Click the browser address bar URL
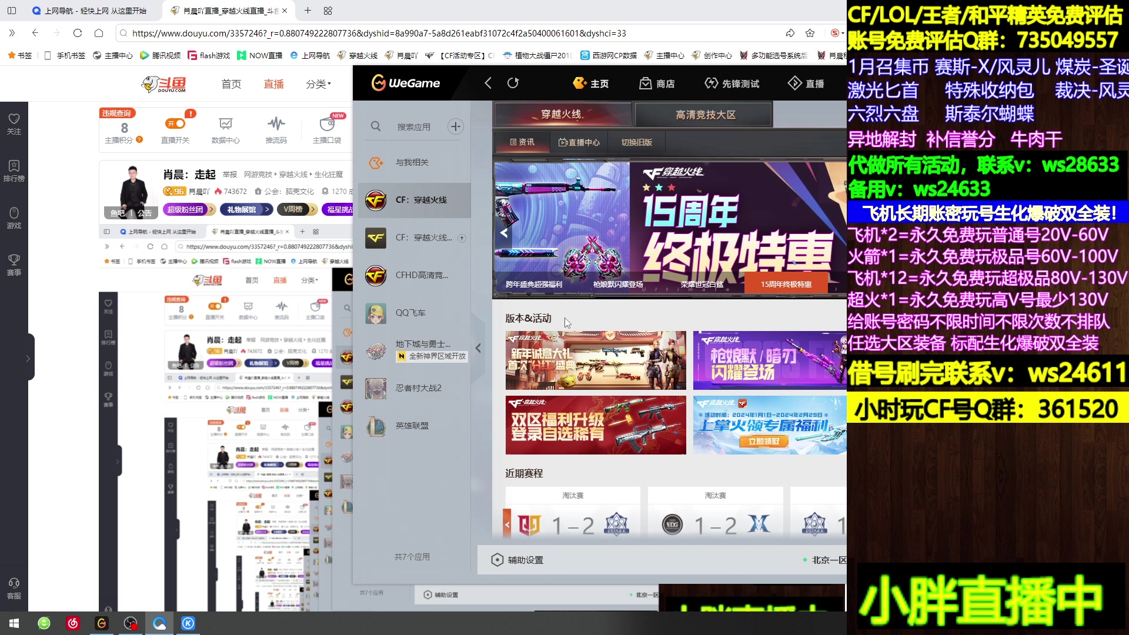This screenshot has height=635, width=1129. [x=379, y=34]
